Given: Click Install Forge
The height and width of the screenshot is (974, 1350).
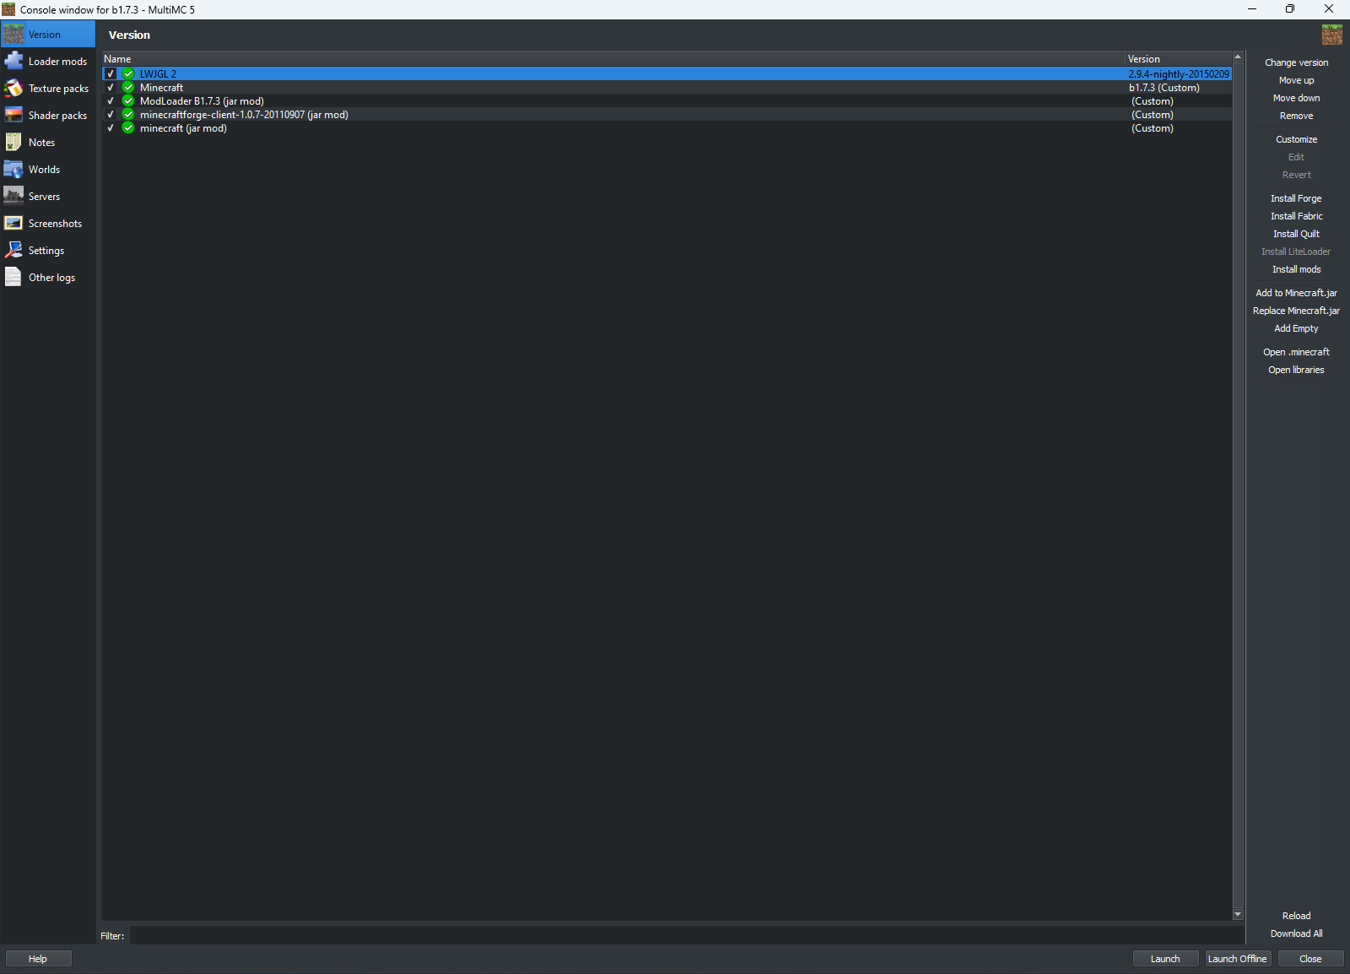Looking at the screenshot, I should pyautogui.click(x=1295, y=198).
